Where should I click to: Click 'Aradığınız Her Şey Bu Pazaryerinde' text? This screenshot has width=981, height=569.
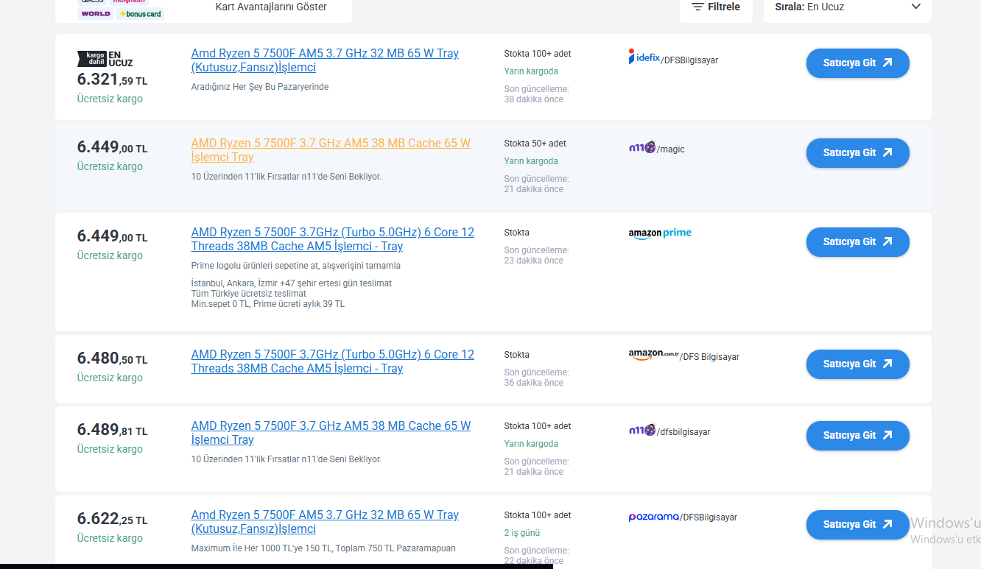[260, 87]
